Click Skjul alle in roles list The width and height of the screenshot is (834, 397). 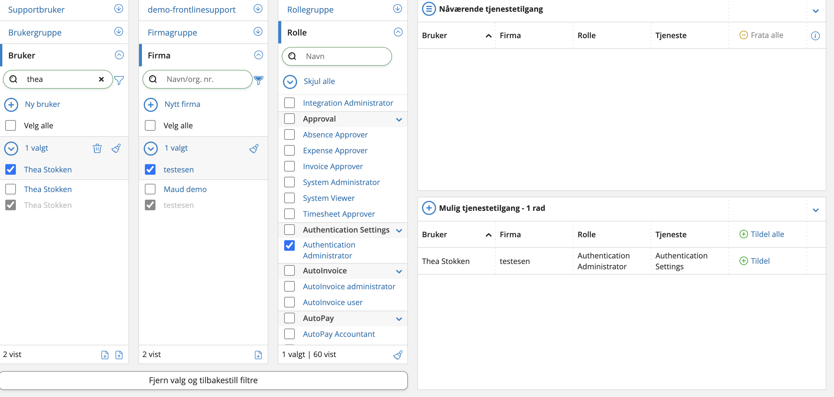click(x=319, y=82)
